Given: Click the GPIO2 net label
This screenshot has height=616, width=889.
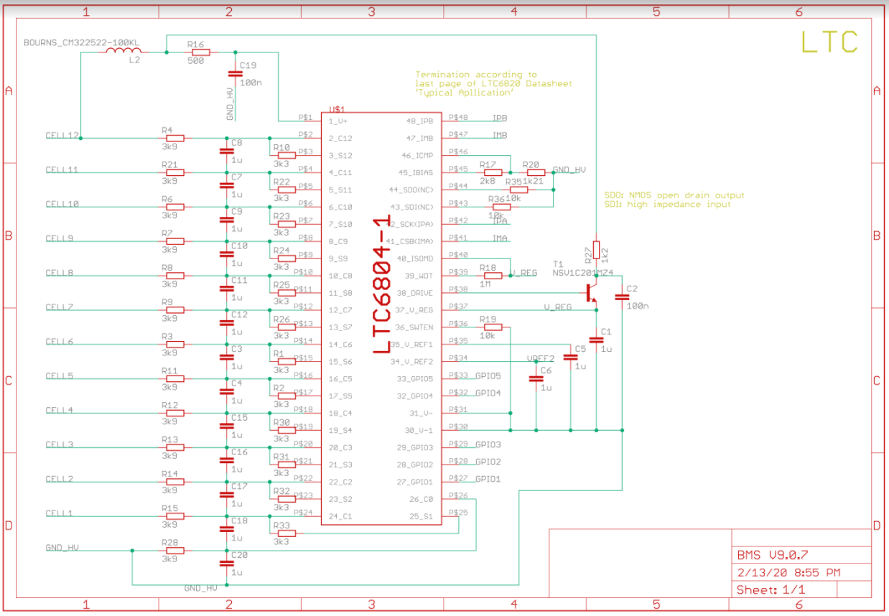Looking at the screenshot, I should pos(488,462).
